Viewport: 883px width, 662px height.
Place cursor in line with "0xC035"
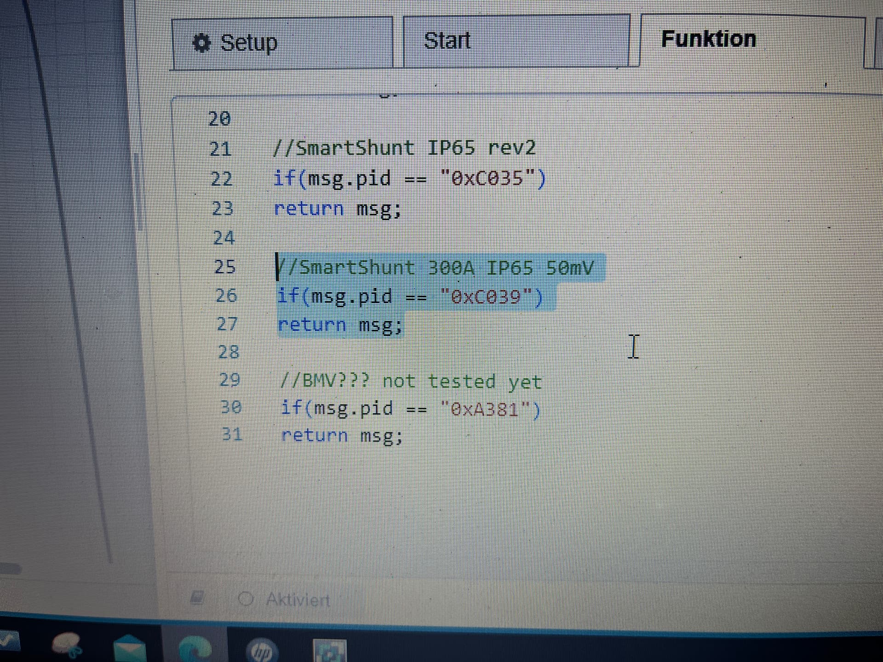click(409, 178)
